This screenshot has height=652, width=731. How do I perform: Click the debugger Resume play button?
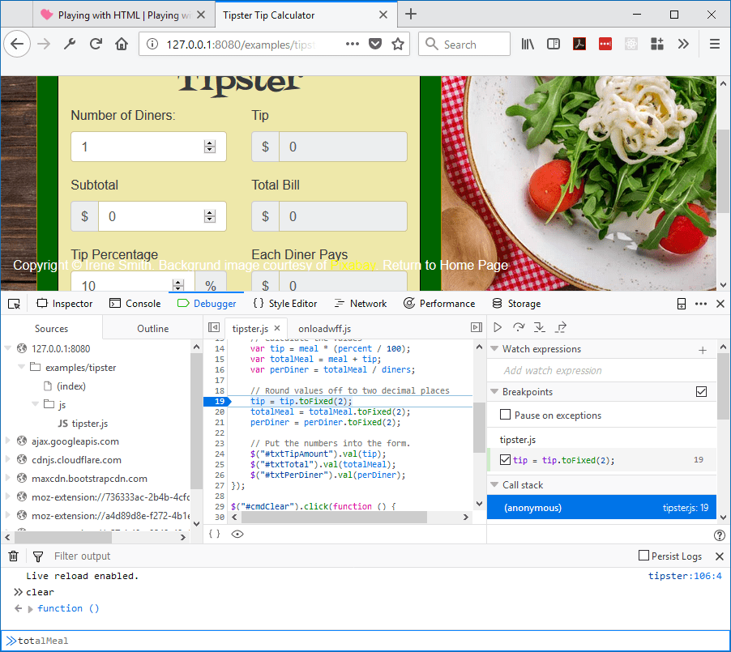coord(498,328)
